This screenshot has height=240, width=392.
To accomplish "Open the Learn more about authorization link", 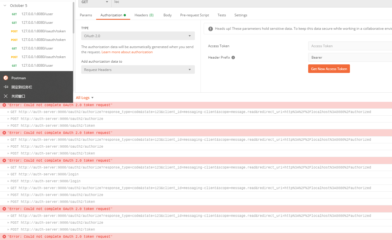I will pyautogui.click(x=127, y=52).
